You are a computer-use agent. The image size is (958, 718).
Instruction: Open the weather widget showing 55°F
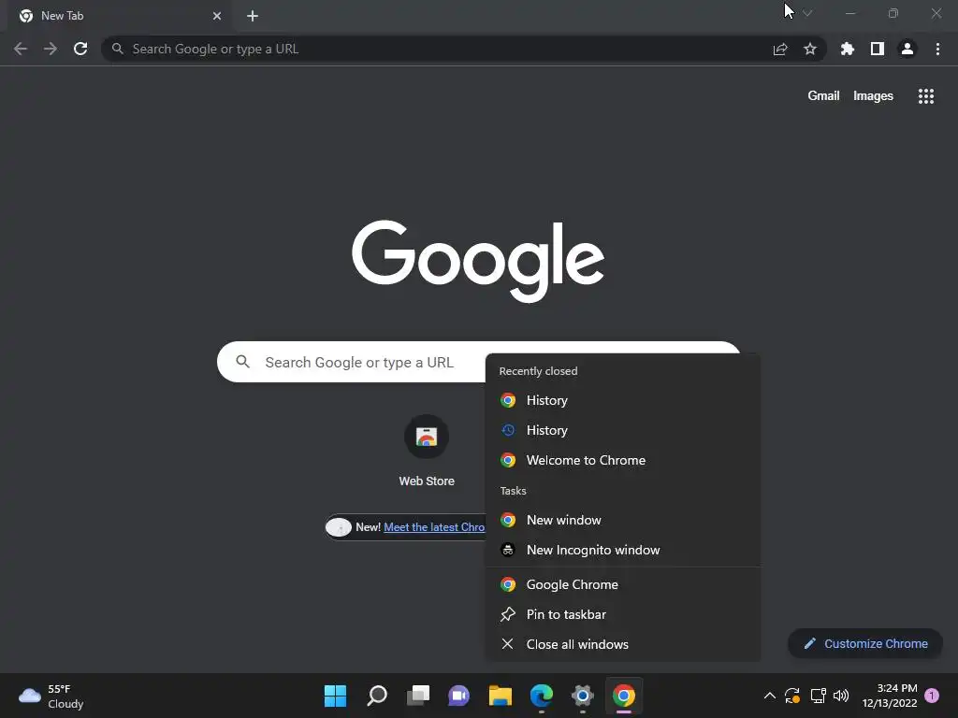52,696
